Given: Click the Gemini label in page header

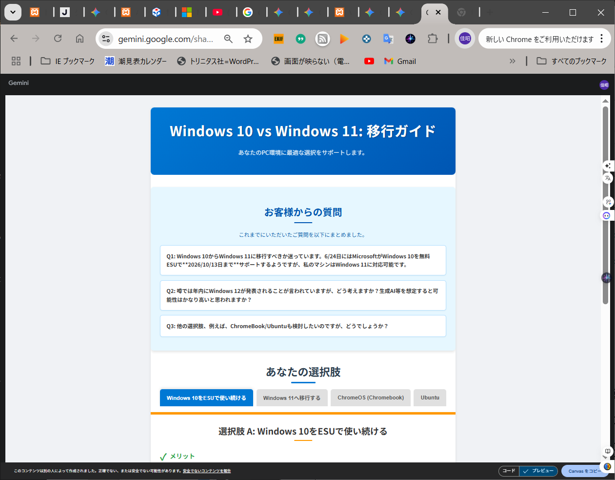Looking at the screenshot, I should click(x=19, y=83).
